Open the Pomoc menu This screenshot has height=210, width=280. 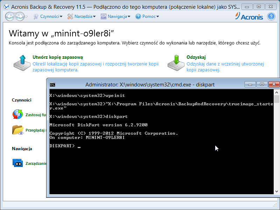pyautogui.click(x=150, y=16)
